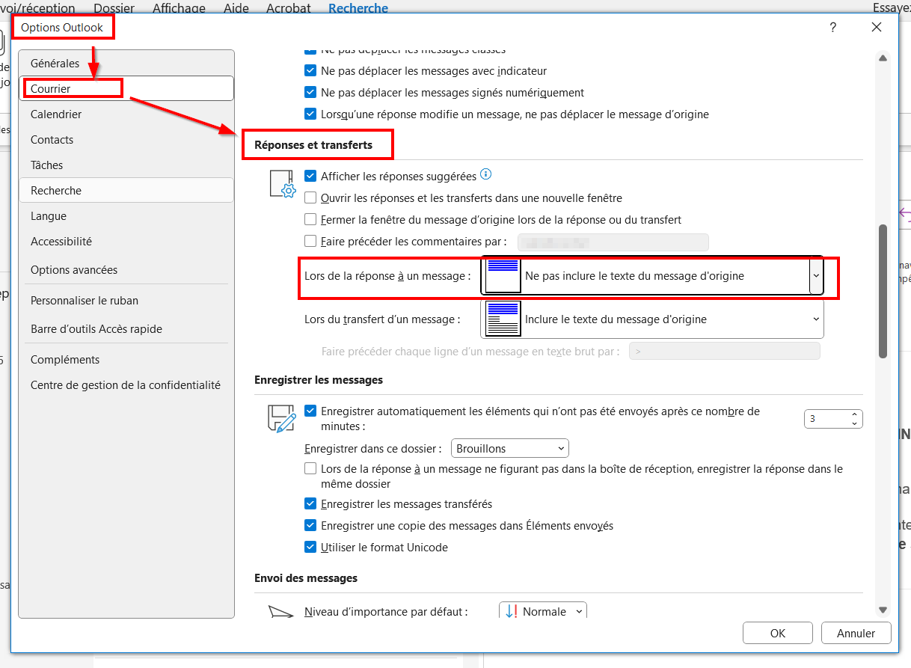Open 'Personnaliser le ruban' category
This screenshot has height=668, width=911.
tap(126, 301)
